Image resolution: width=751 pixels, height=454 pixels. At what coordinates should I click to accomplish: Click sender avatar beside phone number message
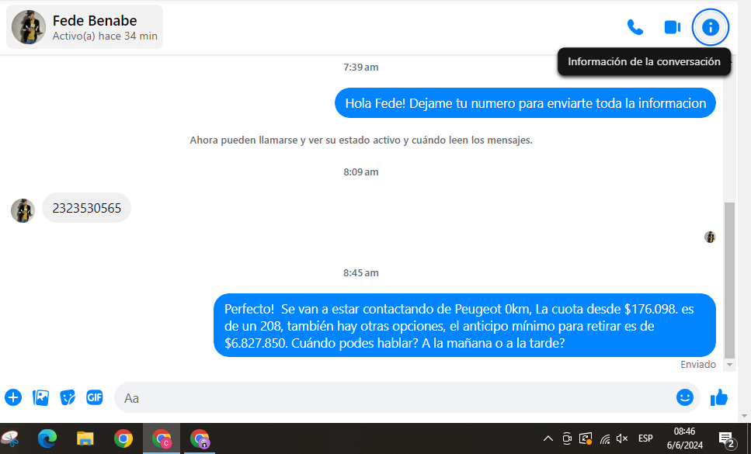pyautogui.click(x=23, y=211)
